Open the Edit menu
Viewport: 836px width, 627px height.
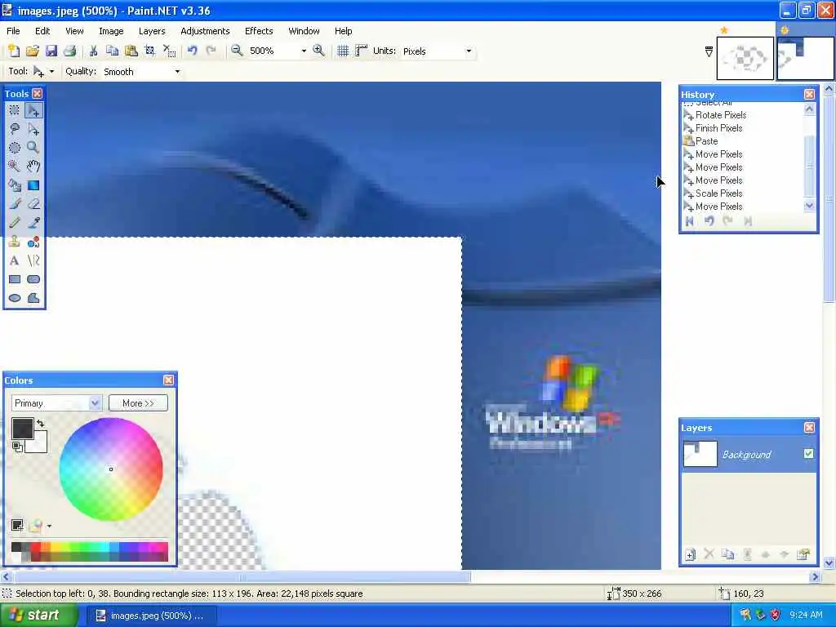click(42, 31)
